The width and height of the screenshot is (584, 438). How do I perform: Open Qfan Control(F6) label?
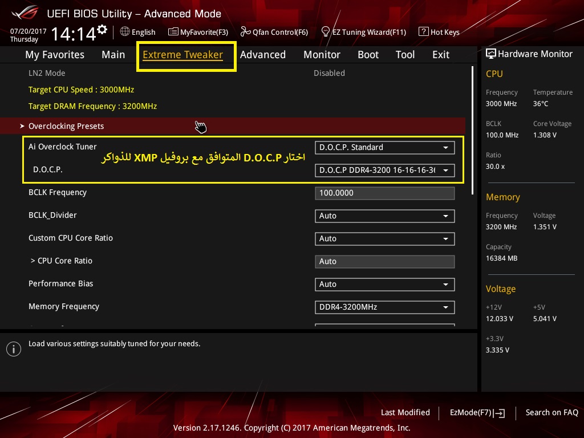pyautogui.click(x=281, y=33)
